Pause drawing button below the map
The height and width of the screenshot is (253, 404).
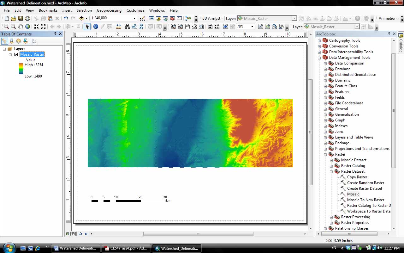click(86, 234)
